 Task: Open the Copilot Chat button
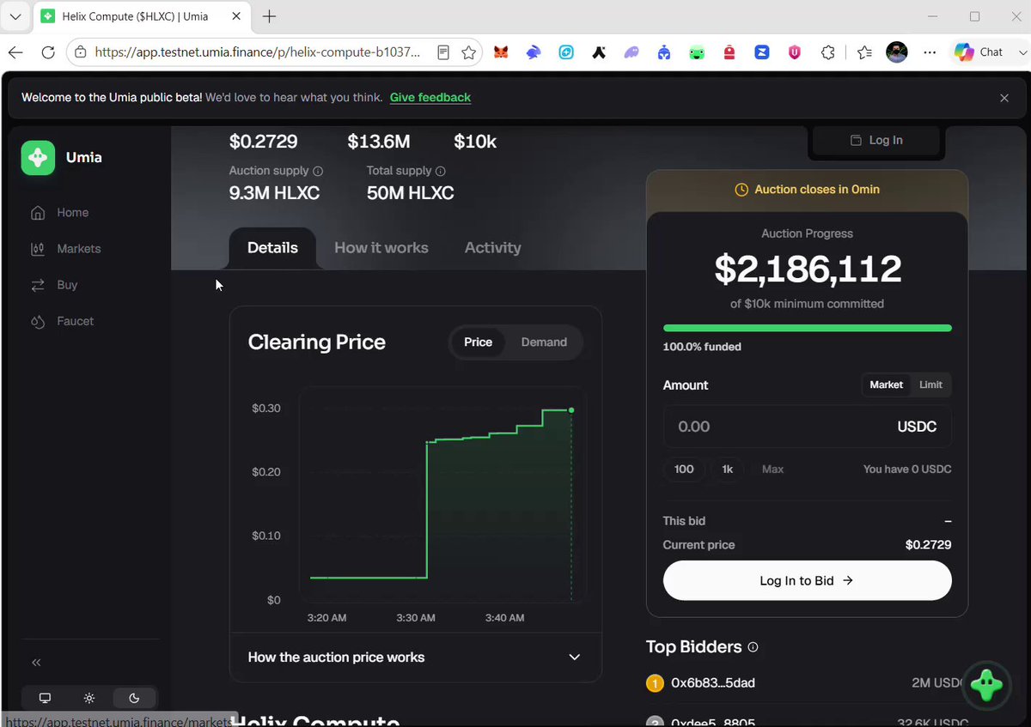tap(979, 52)
